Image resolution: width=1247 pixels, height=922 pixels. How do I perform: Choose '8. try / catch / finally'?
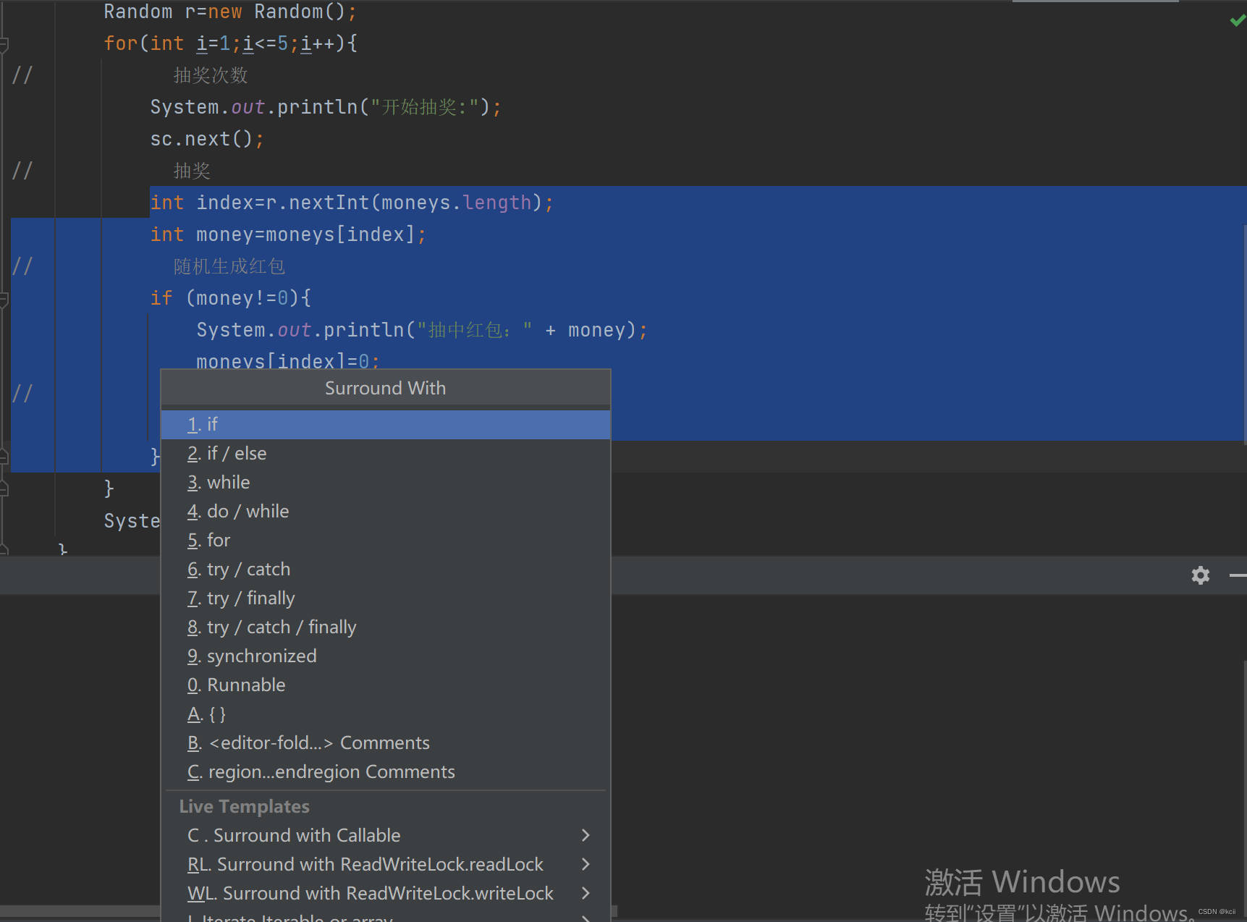tap(385, 627)
